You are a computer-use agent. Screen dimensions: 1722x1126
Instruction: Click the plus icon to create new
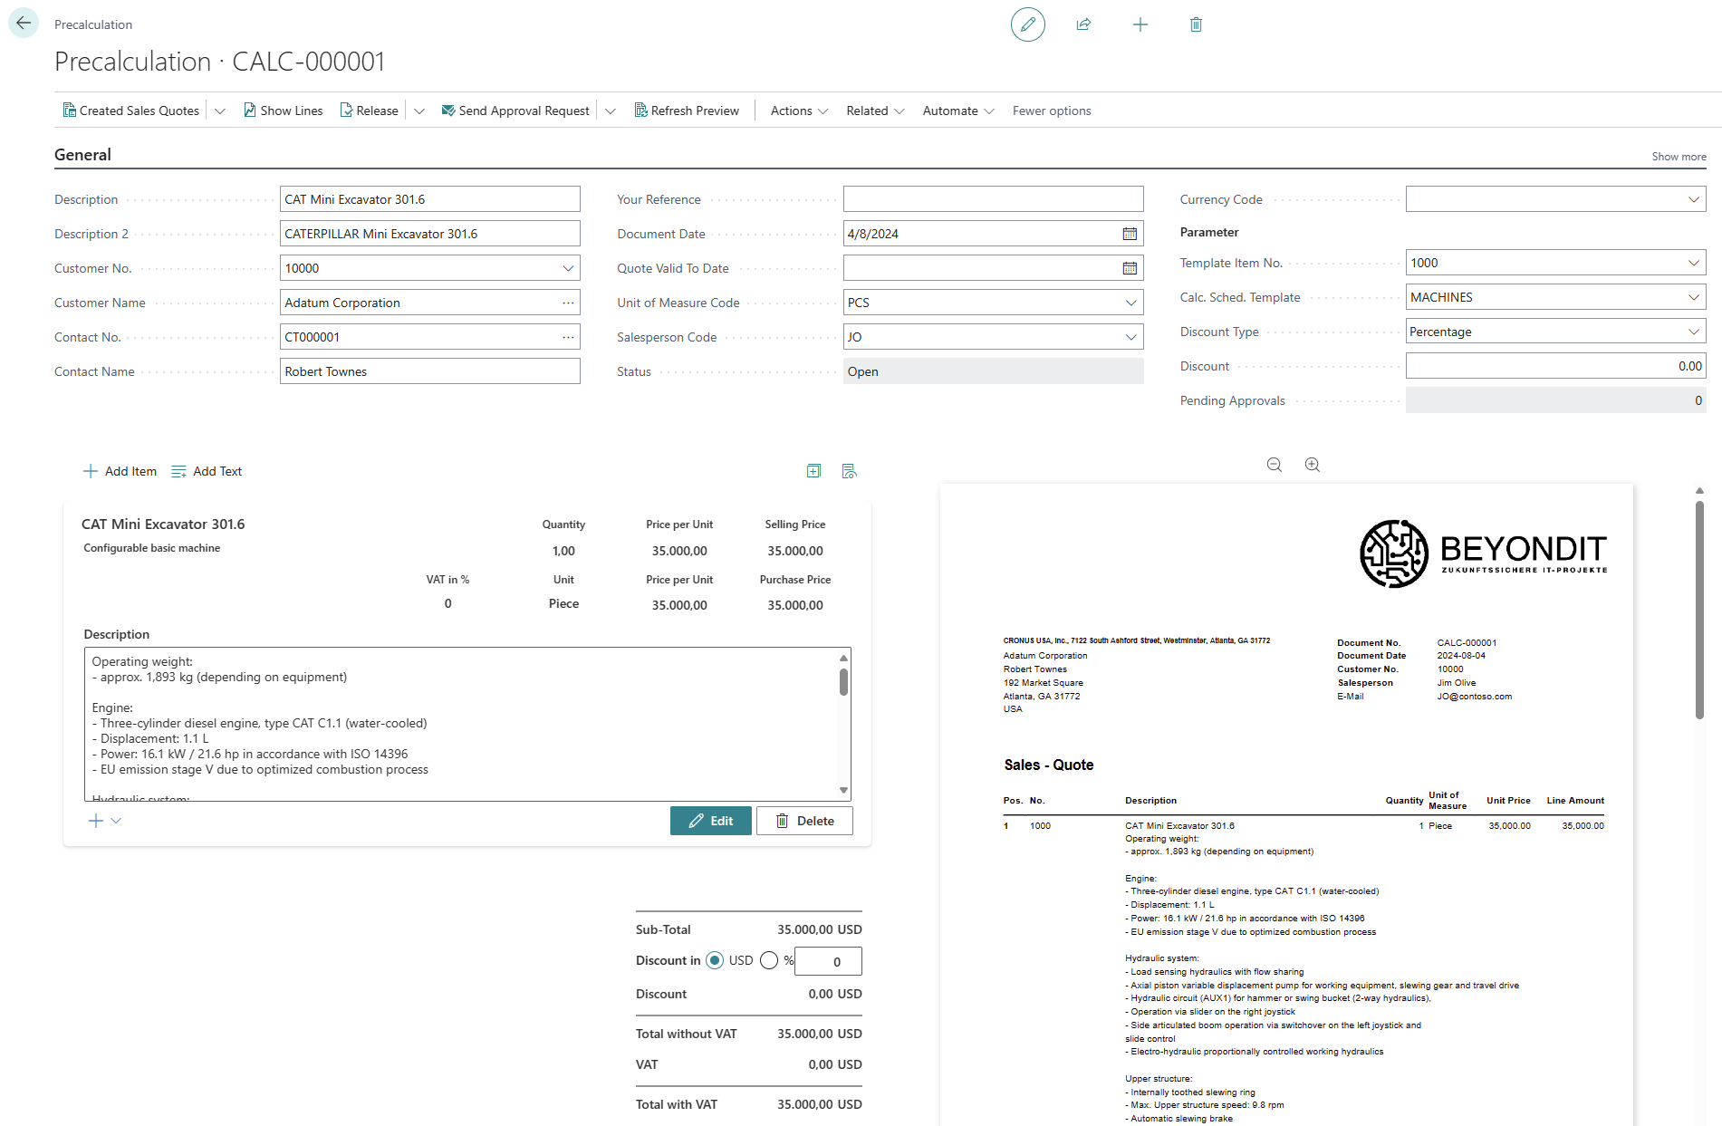[1140, 24]
